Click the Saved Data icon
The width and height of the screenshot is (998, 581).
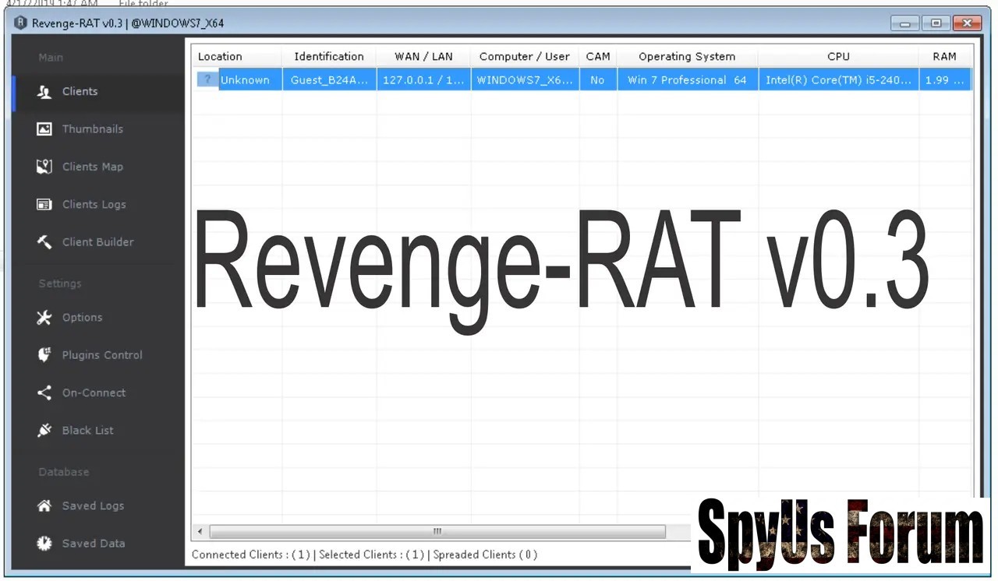coord(44,544)
